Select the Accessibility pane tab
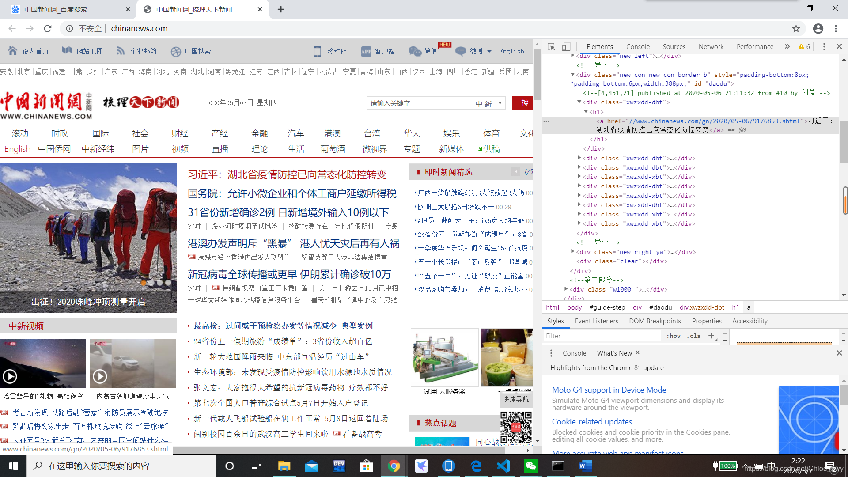The height and width of the screenshot is (477, 848). [750, 321]
